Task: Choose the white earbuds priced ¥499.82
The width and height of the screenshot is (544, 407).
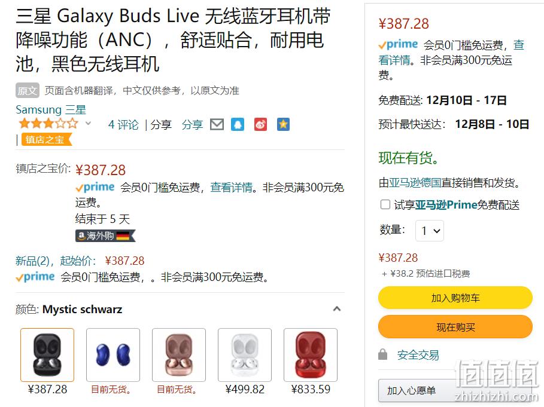Action: (245, 354)
